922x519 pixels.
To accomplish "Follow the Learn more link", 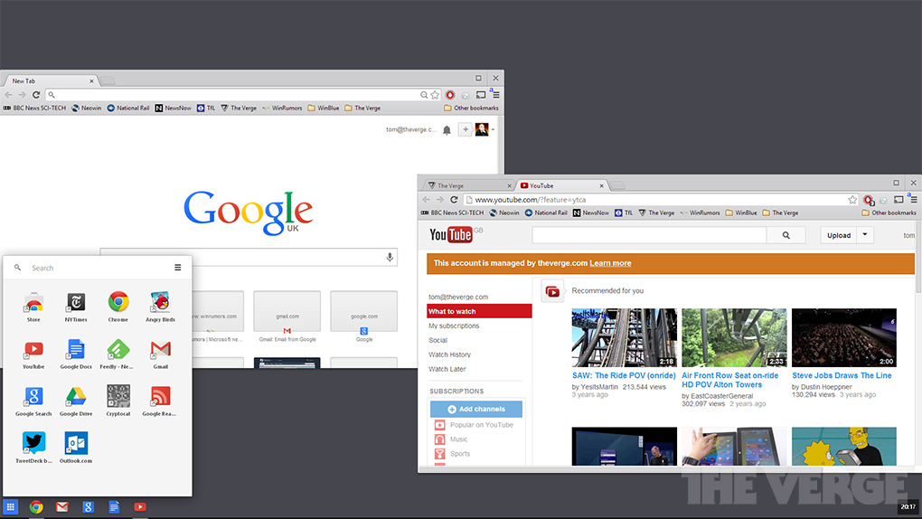I will tap(610, 263).
